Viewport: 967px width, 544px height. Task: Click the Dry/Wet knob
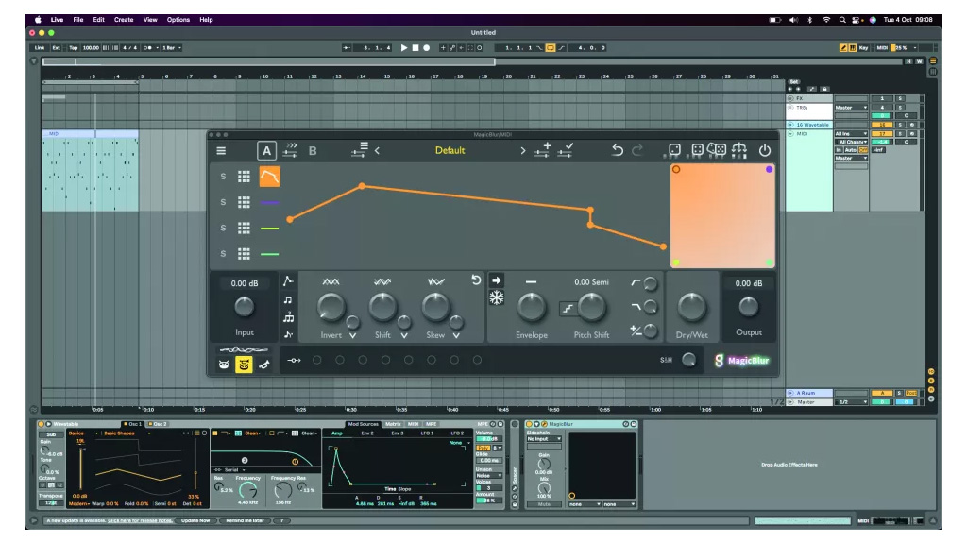point(691,307)
